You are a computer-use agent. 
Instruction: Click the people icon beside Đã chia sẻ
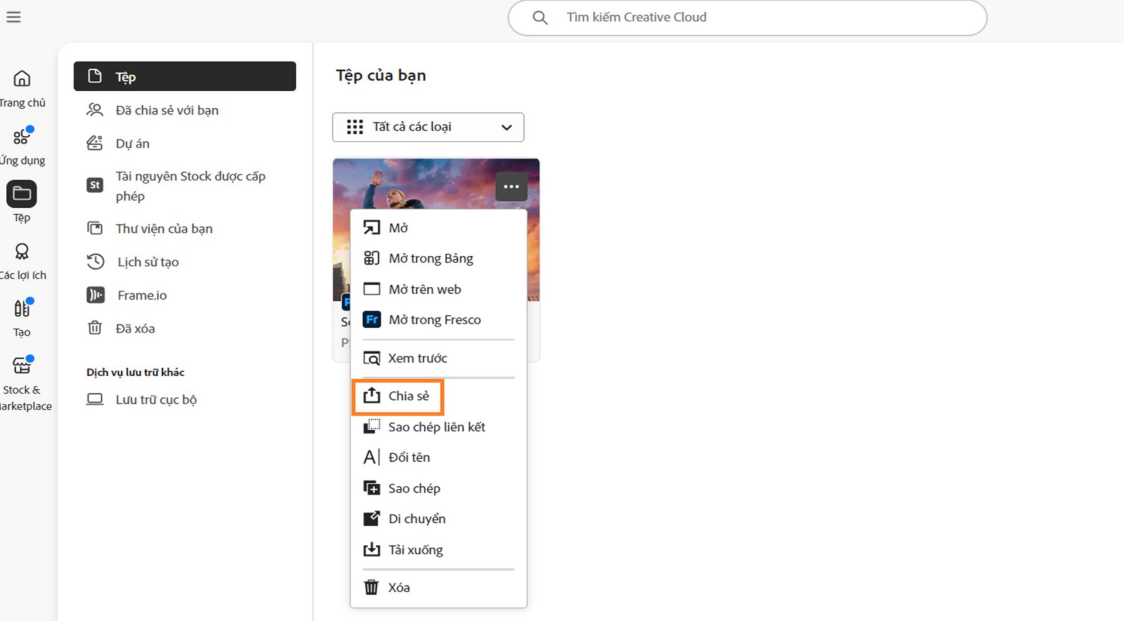pyautogui.click(x=95, y=109)
